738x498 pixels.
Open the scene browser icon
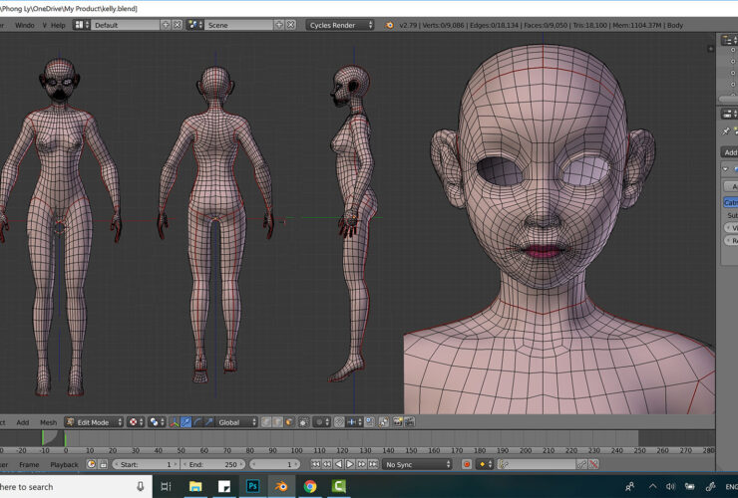click(x=194, y=25)
